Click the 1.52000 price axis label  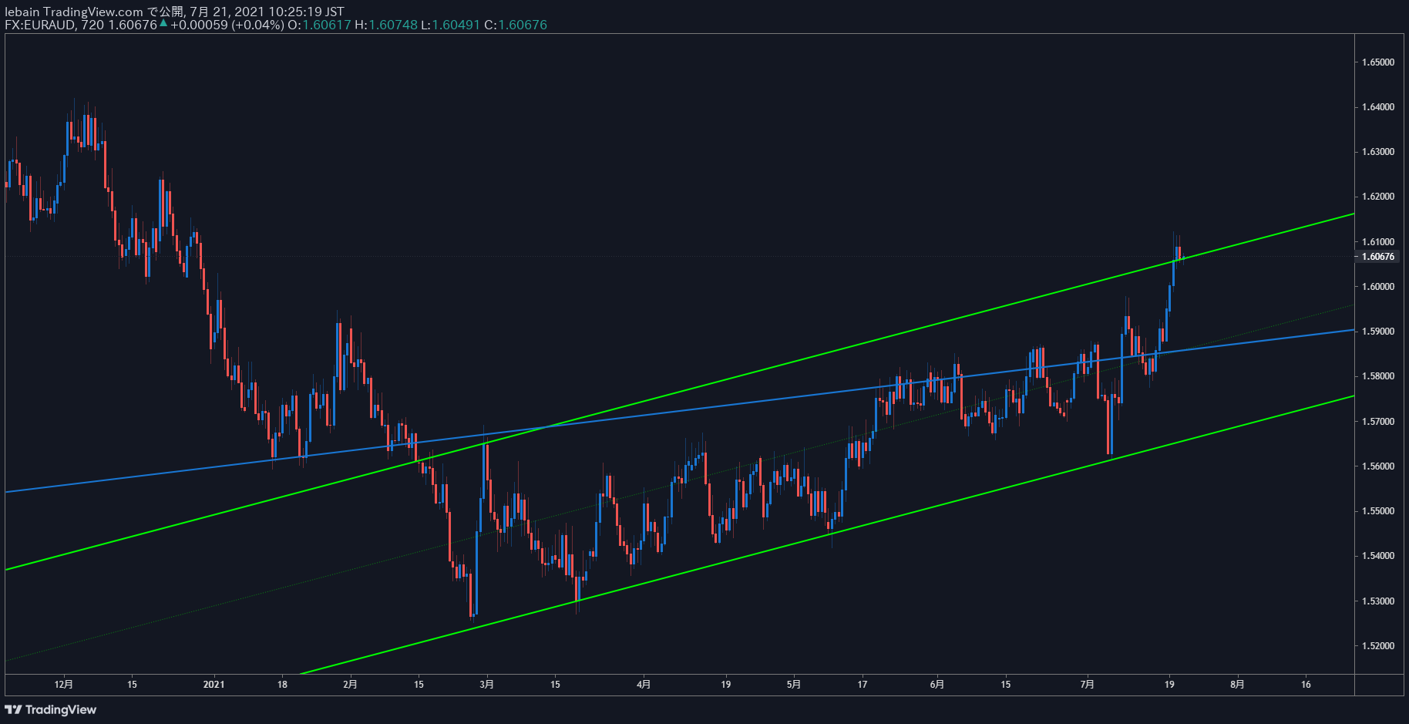coord(1378,646)
